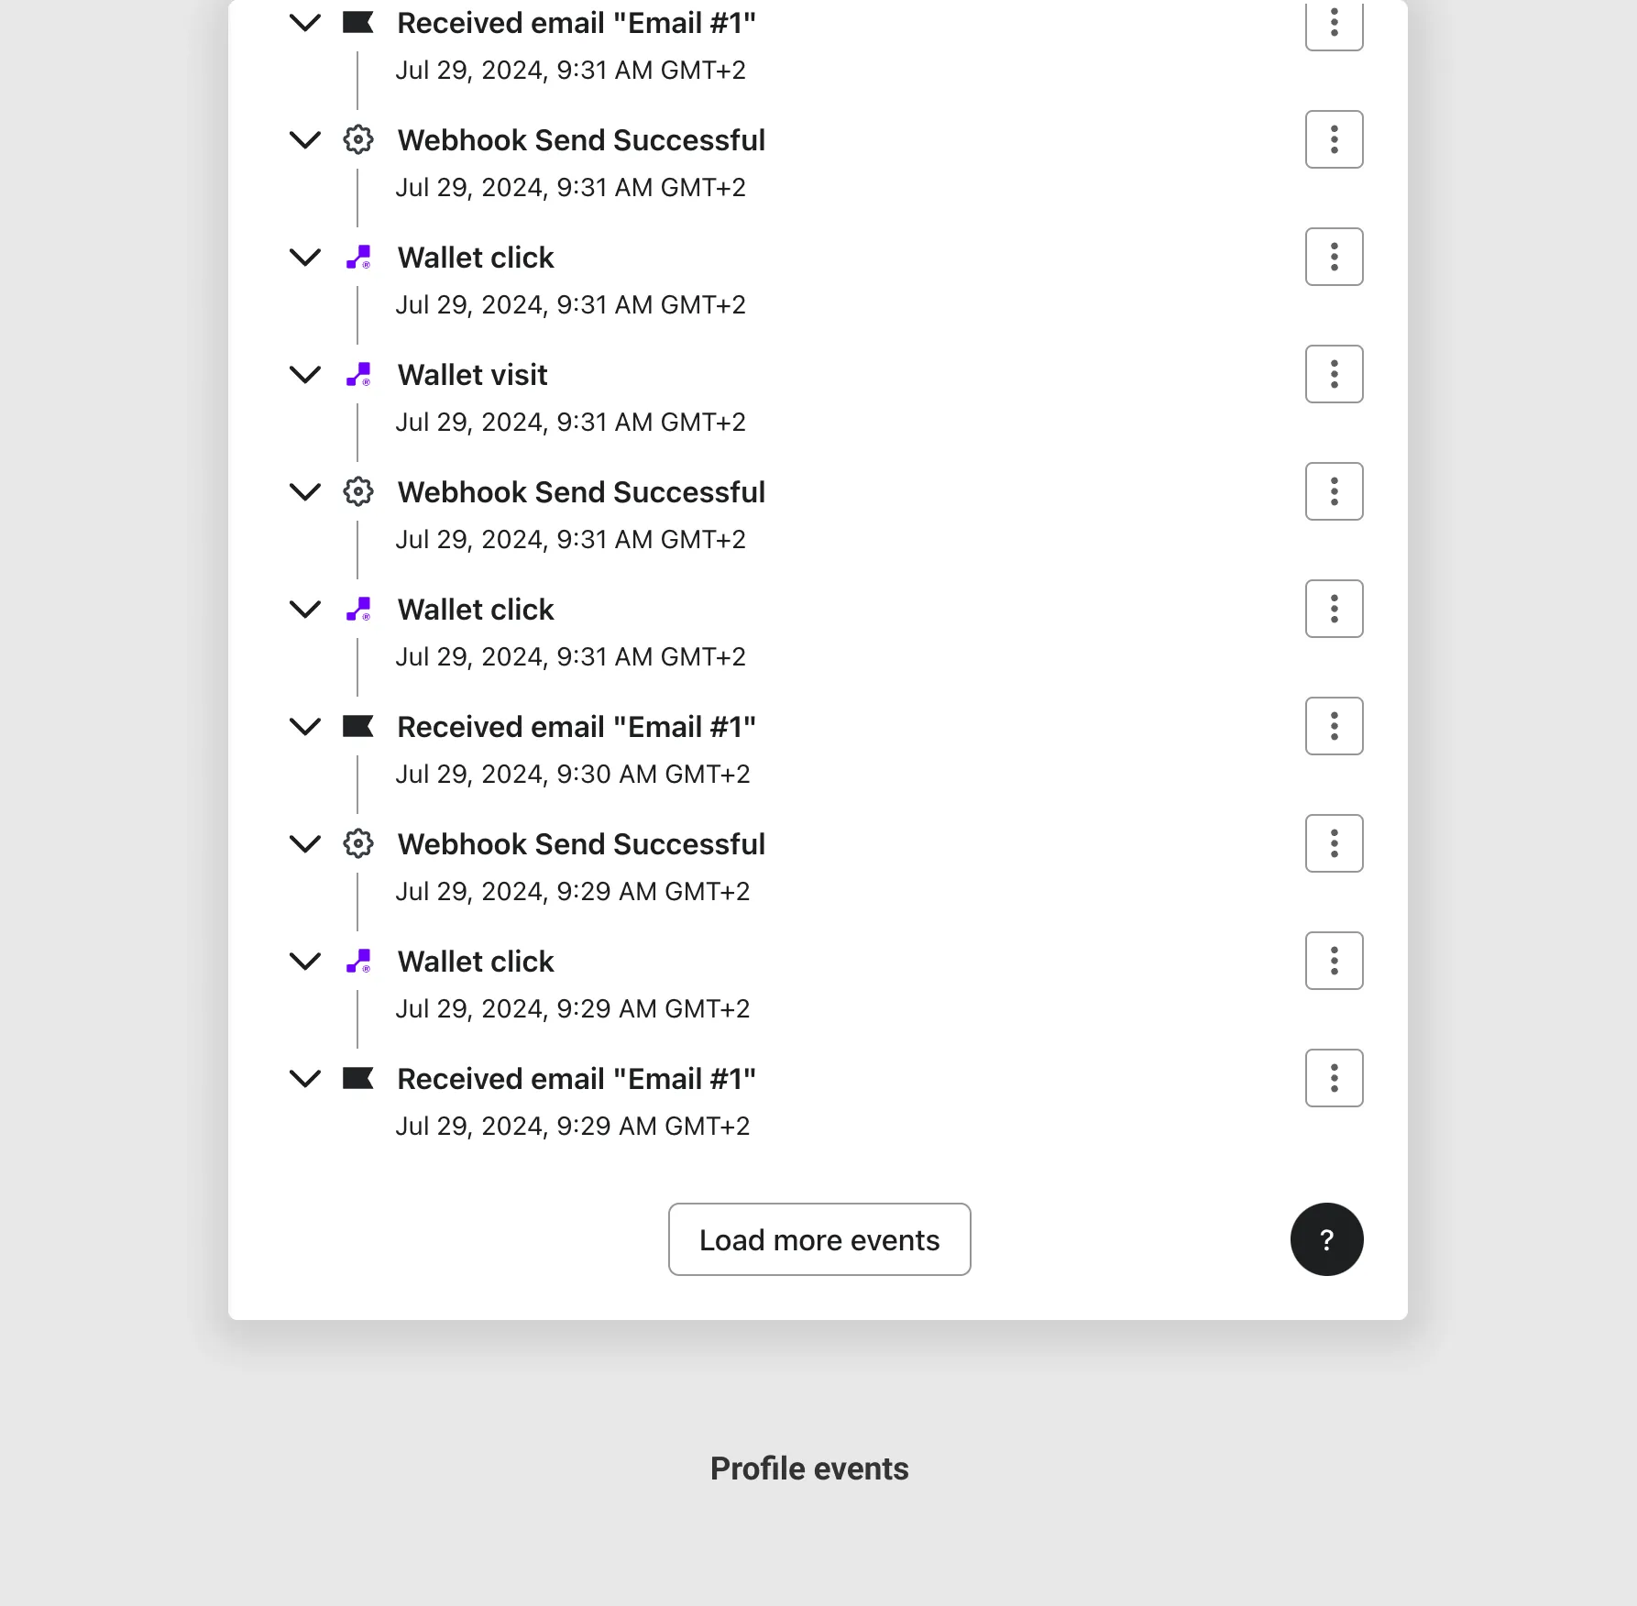Click the email icon beside the first "Received email" event
The image size is (1637, 1606).
(x=358, y=22)
